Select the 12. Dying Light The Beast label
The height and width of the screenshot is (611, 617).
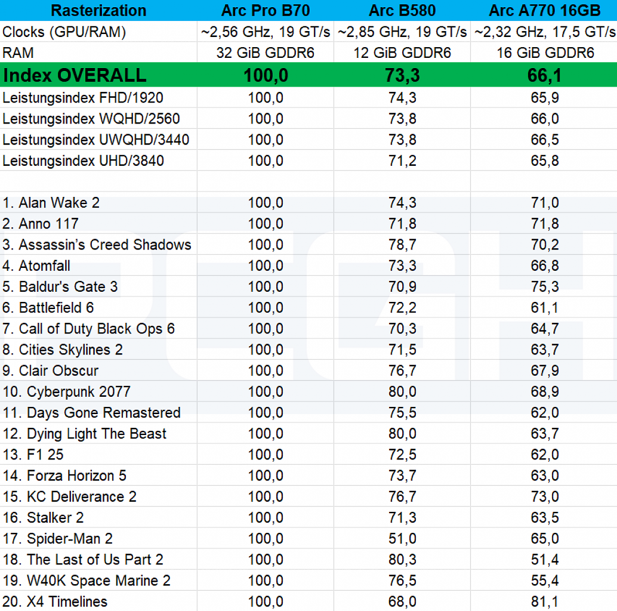[84, 434]
